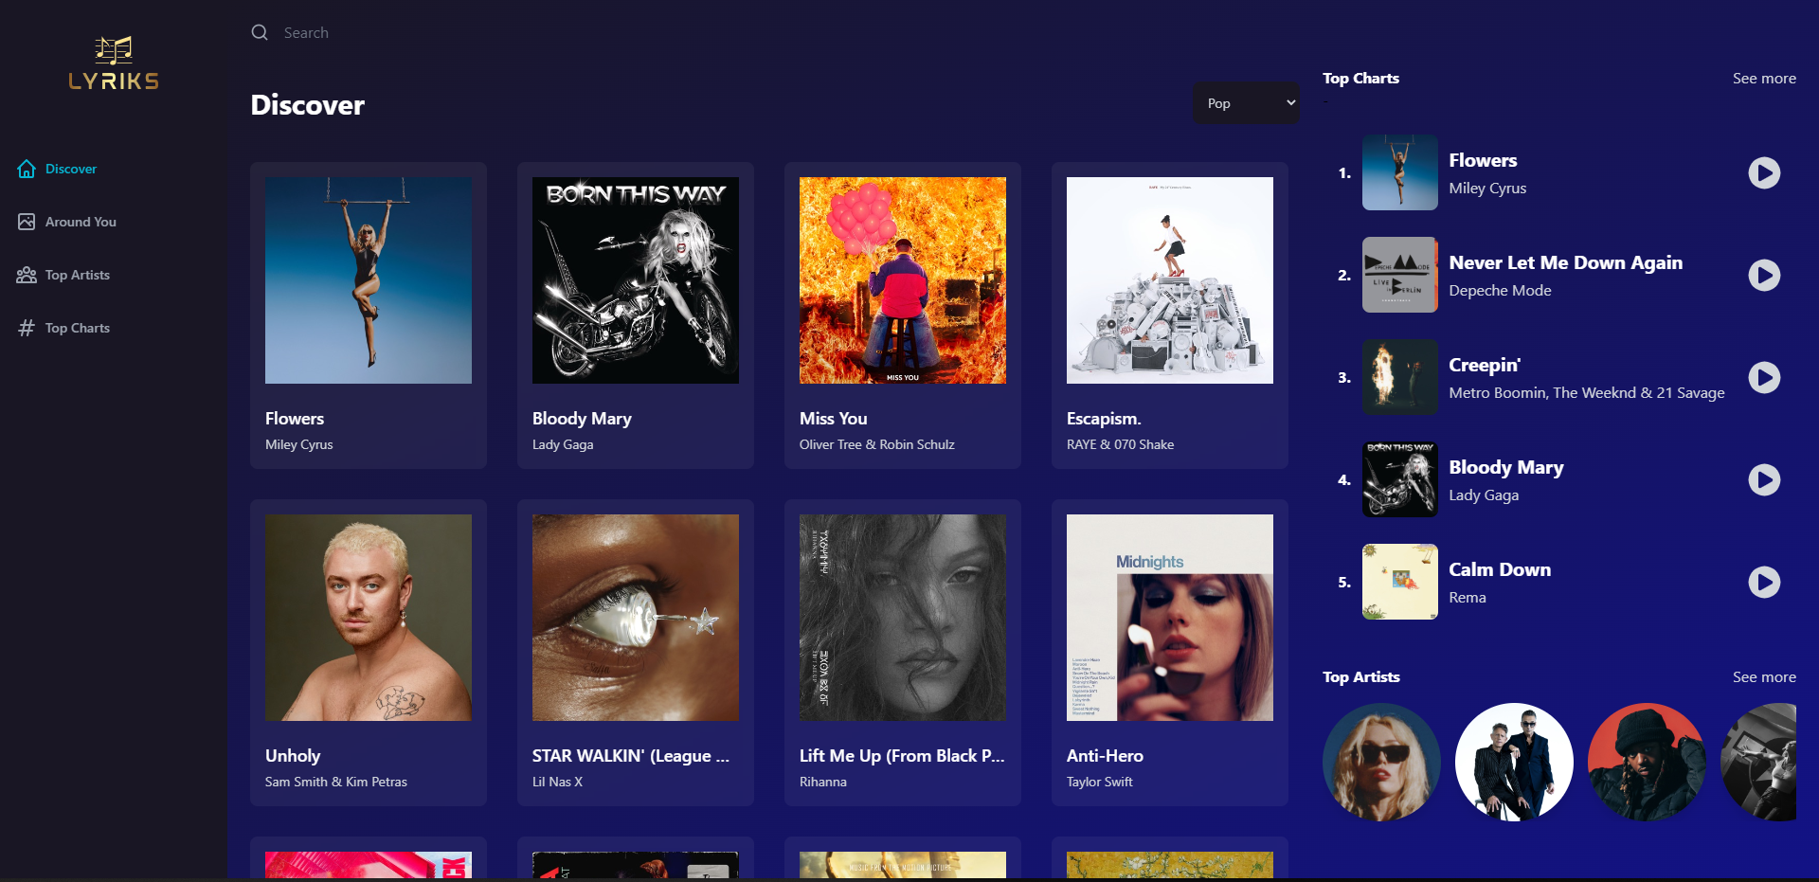Play Never Let Me Down Again
Image resolution: width=1819 pixels, height=882 pixels.
(1764, 276)
